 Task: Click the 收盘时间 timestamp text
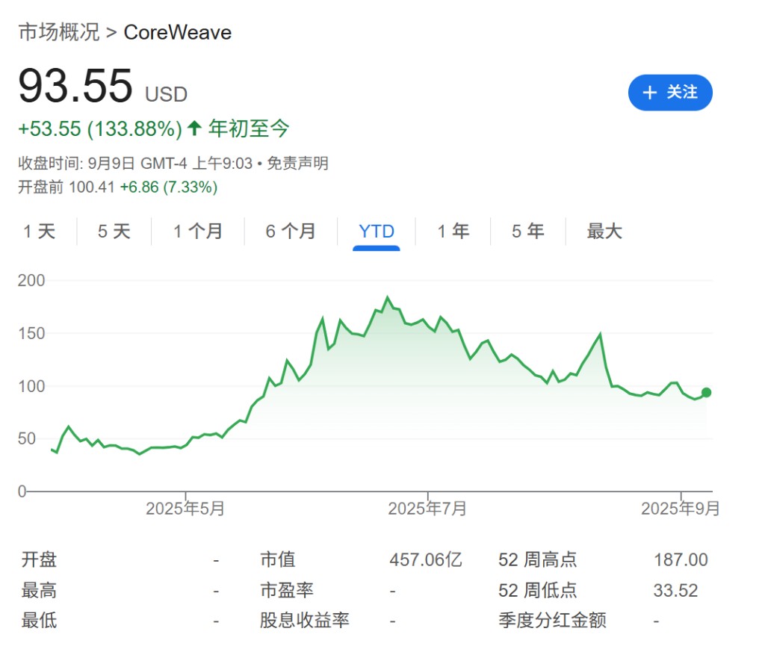(135, 163)
